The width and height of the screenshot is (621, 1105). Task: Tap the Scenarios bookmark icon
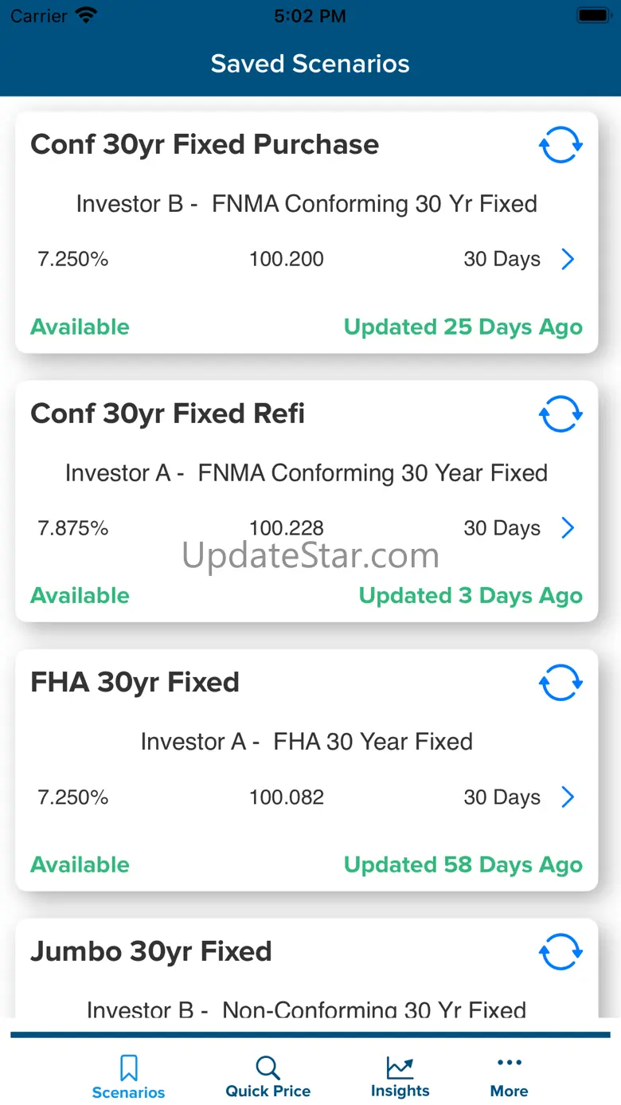tap(129, 1068)
